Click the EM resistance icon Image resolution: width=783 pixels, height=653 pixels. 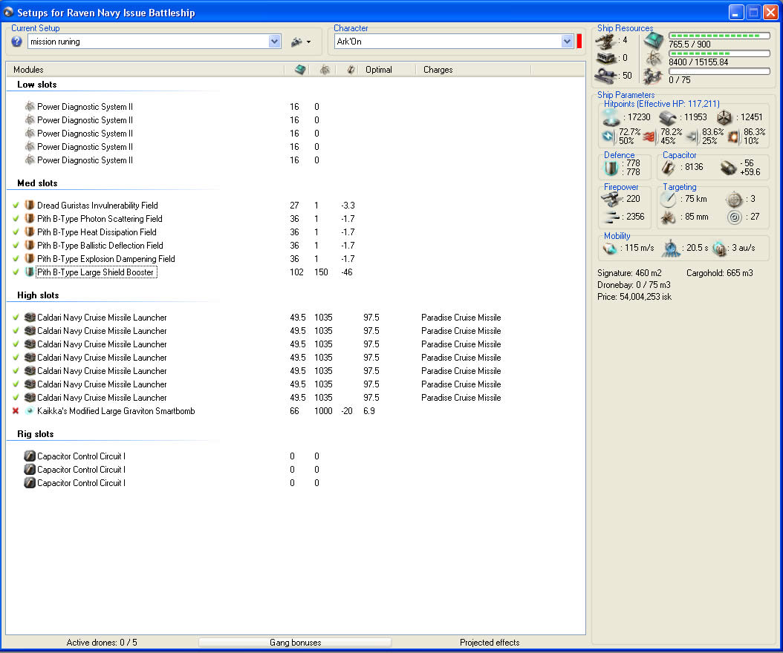click(x=608, y=137)
